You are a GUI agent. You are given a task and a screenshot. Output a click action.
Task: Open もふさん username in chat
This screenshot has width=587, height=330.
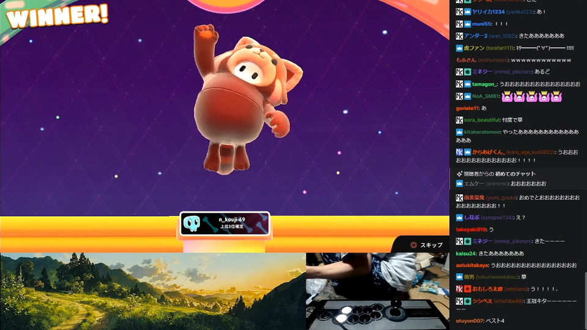click(x=466, y=60)
